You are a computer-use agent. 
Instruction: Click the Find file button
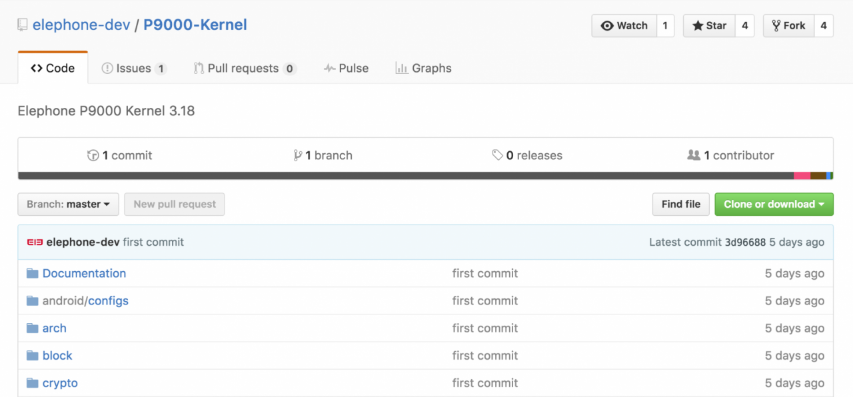tap(681, 204)
